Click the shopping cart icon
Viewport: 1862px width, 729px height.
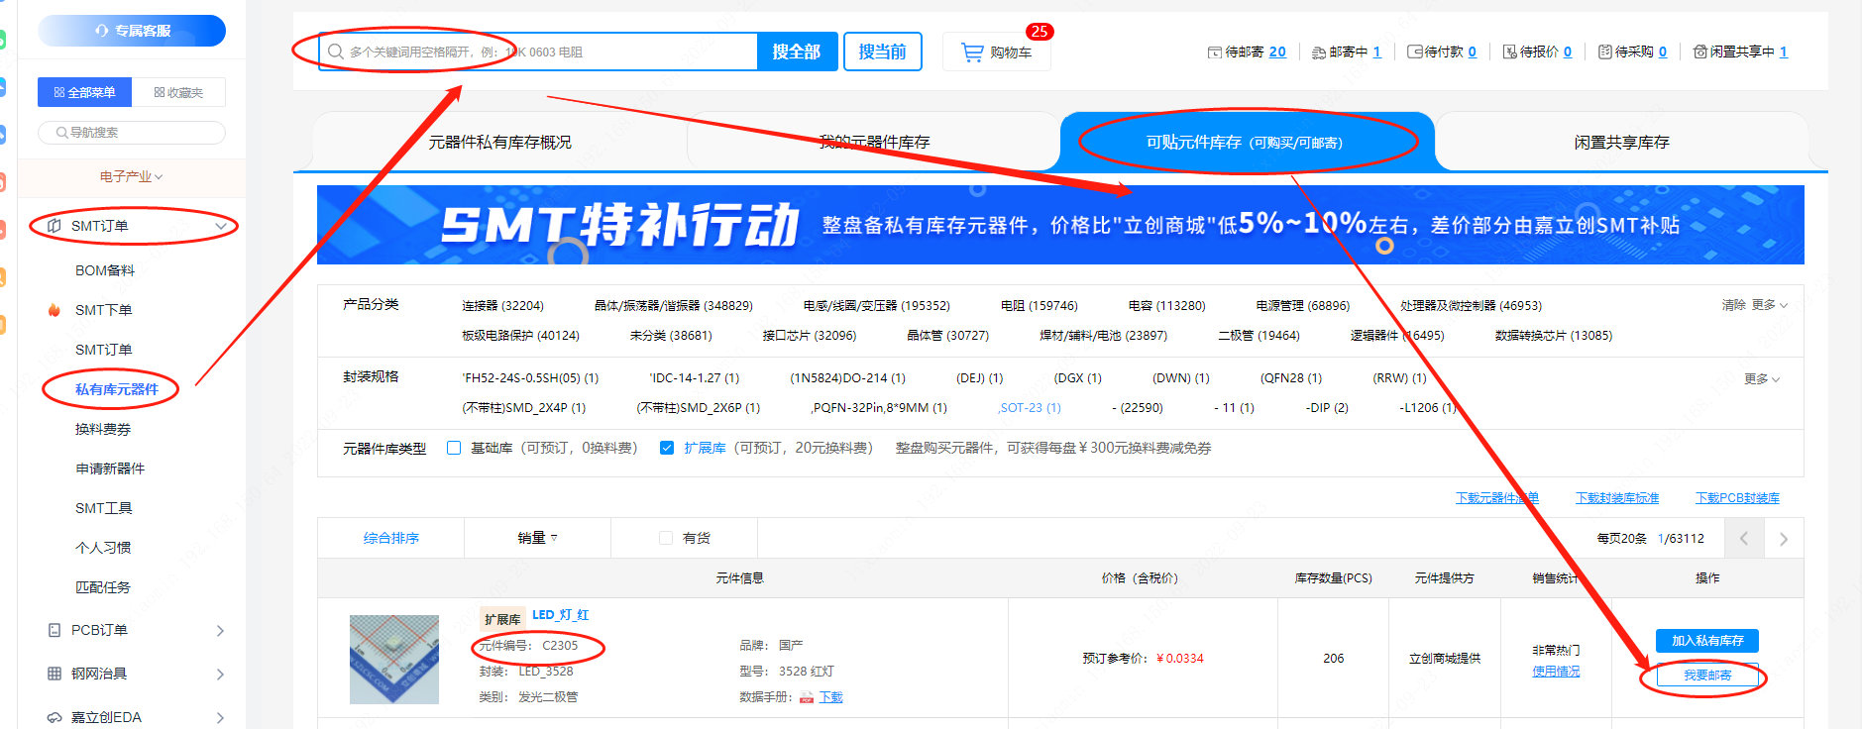pos(972,52)
